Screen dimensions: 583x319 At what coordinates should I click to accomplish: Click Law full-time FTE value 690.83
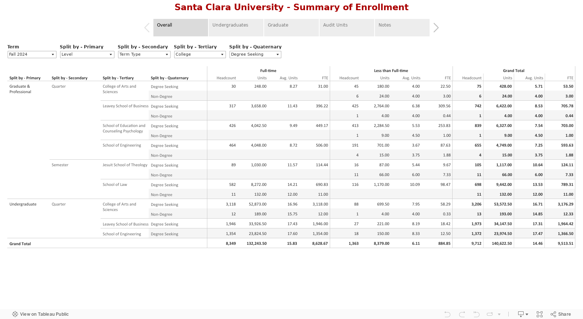tap(322, 185)
